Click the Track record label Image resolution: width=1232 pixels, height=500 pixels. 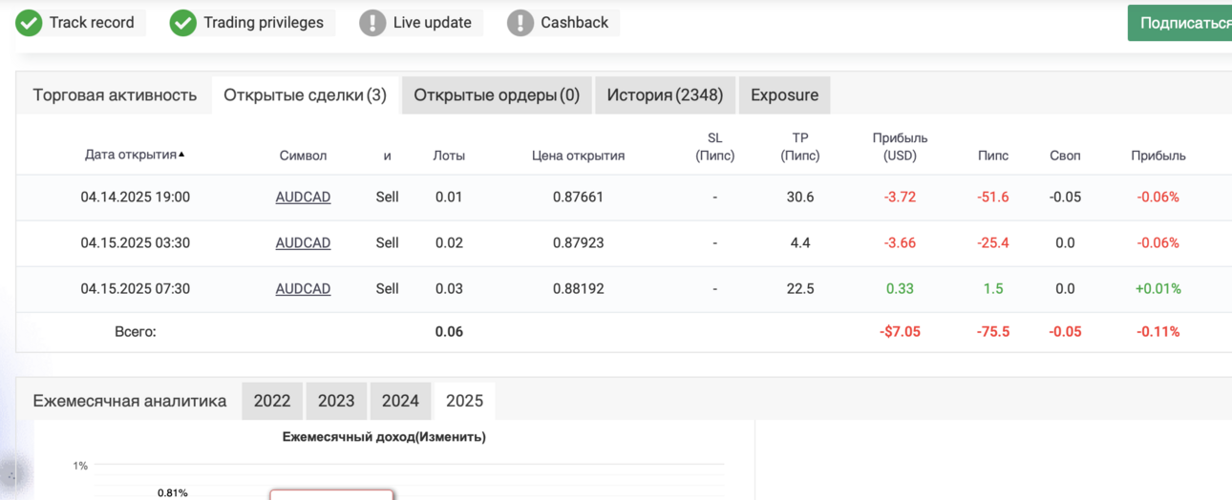(x=92, y=23)
